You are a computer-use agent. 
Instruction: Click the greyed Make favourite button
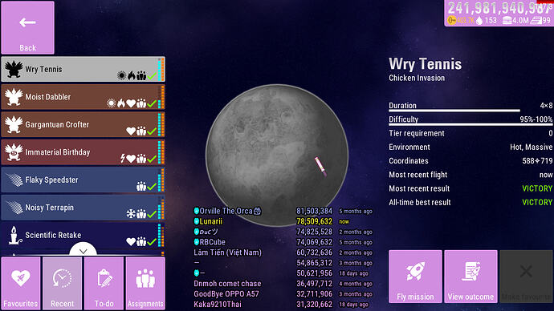click(x=526, y=277)
